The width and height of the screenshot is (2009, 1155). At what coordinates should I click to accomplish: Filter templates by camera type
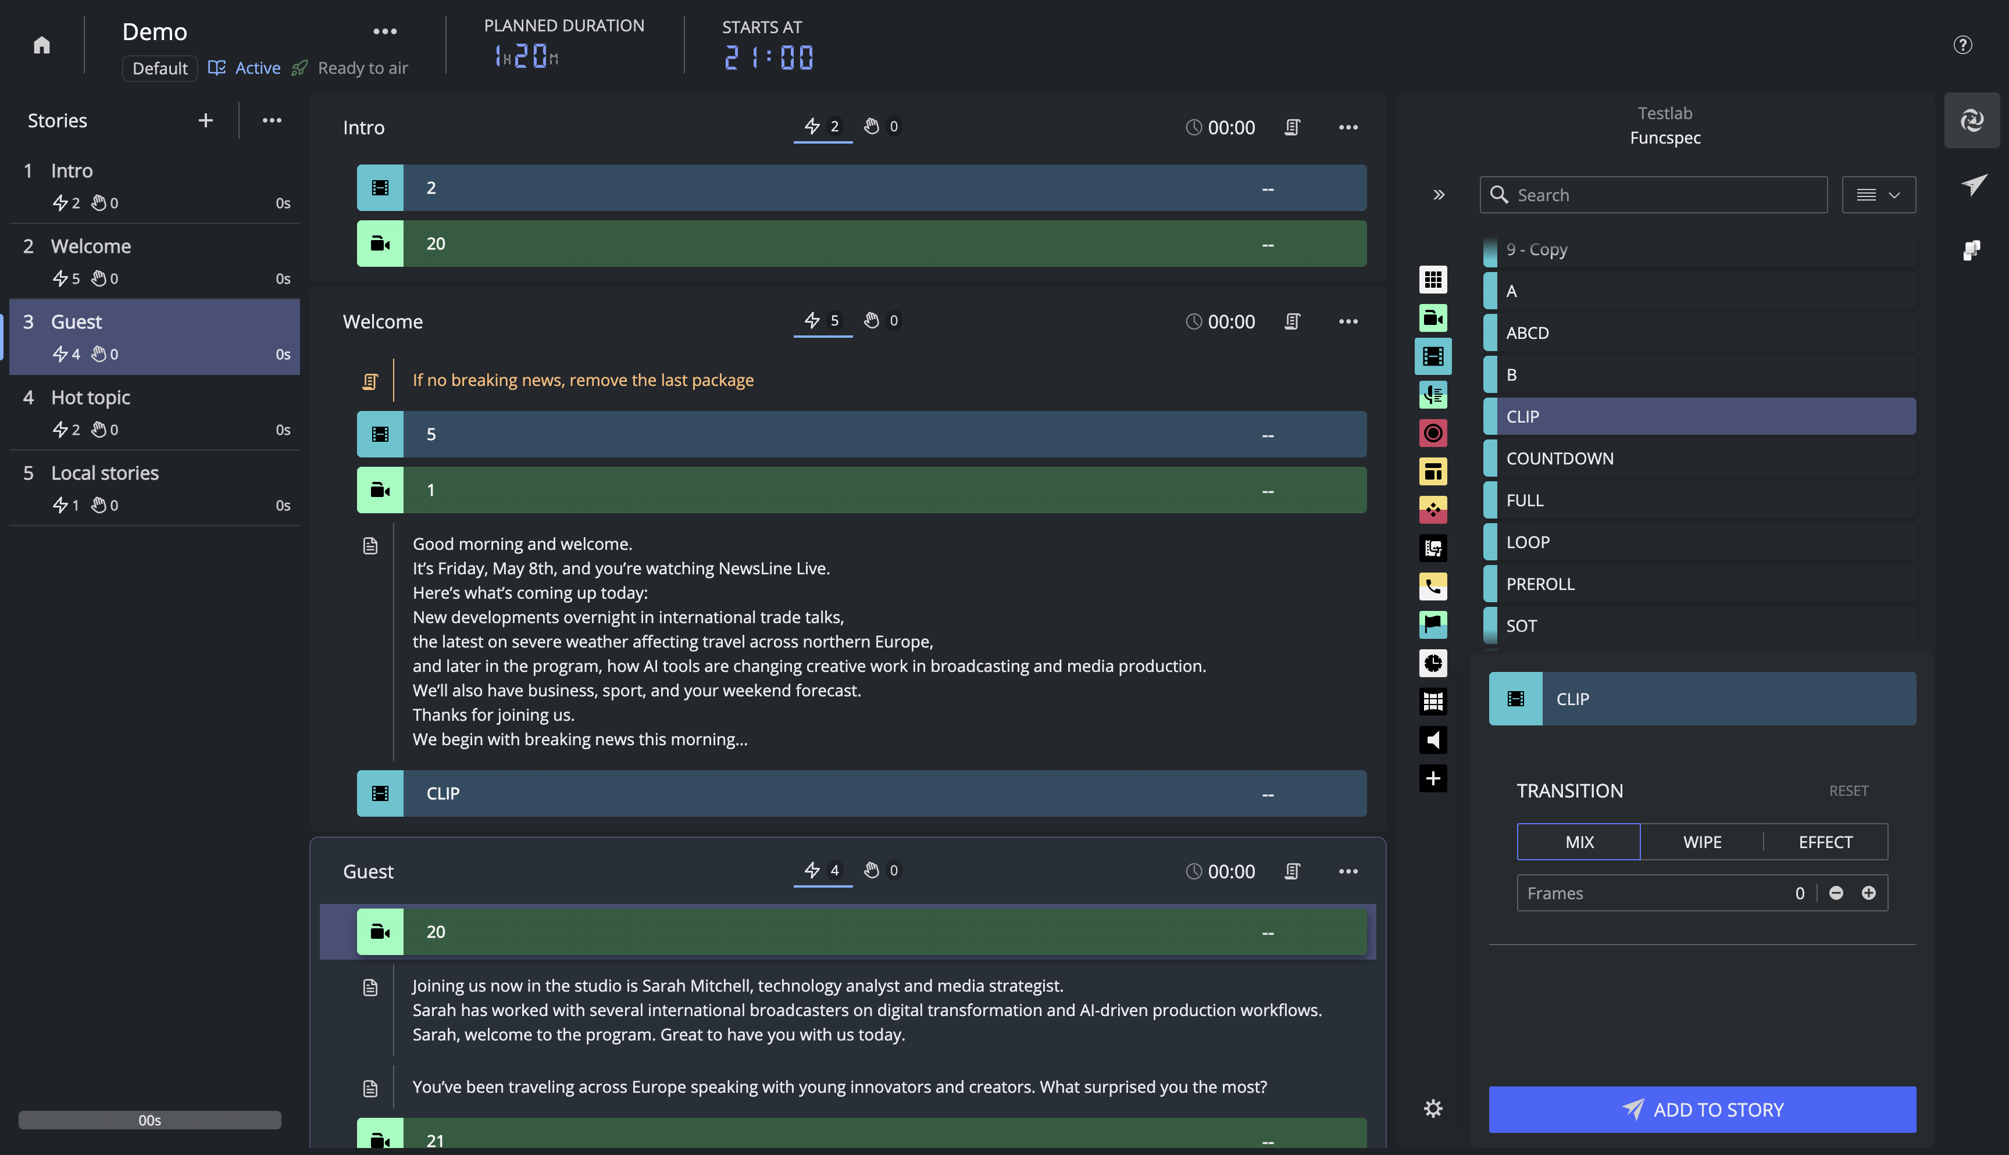[1433, 318]
